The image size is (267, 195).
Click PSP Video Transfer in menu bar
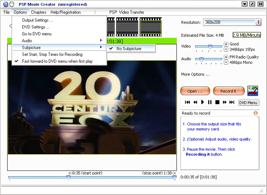[x=127, y=12]
